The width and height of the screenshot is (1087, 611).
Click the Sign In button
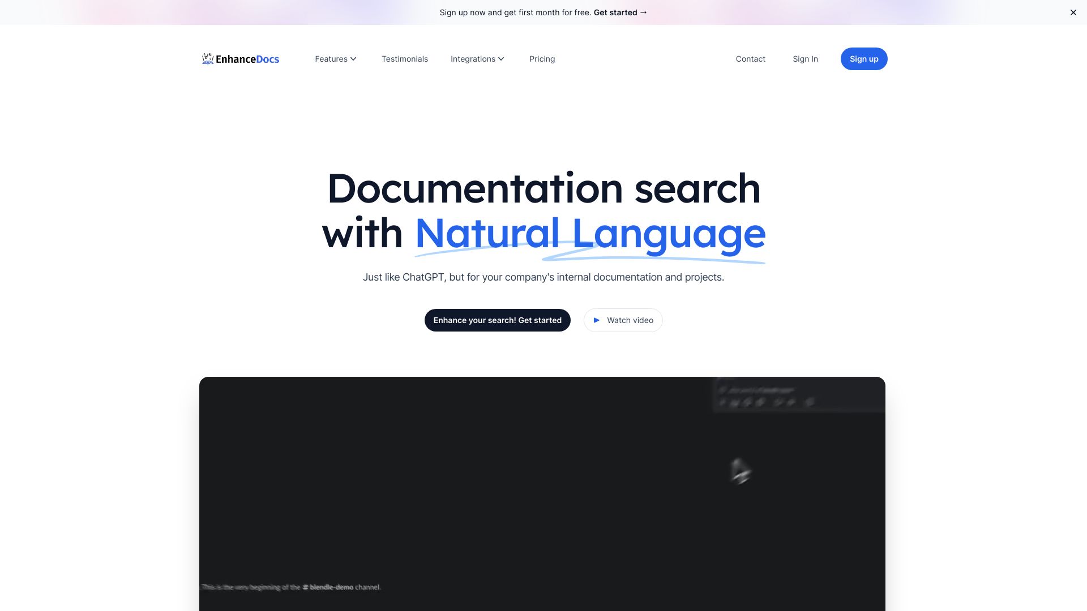coord(805,58)
